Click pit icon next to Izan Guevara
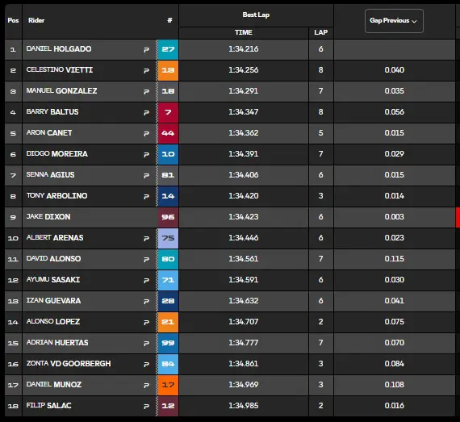 coord(146,302)
